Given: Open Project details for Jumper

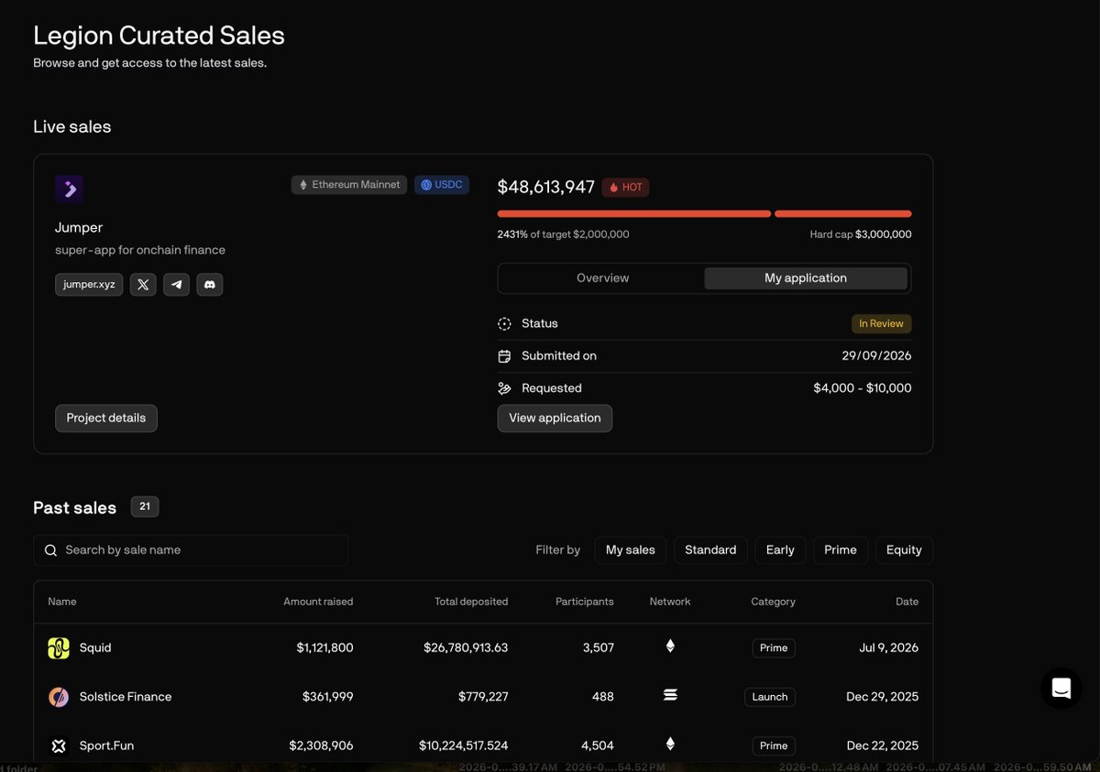Looking at the screenshot, I should pos(106,419).
